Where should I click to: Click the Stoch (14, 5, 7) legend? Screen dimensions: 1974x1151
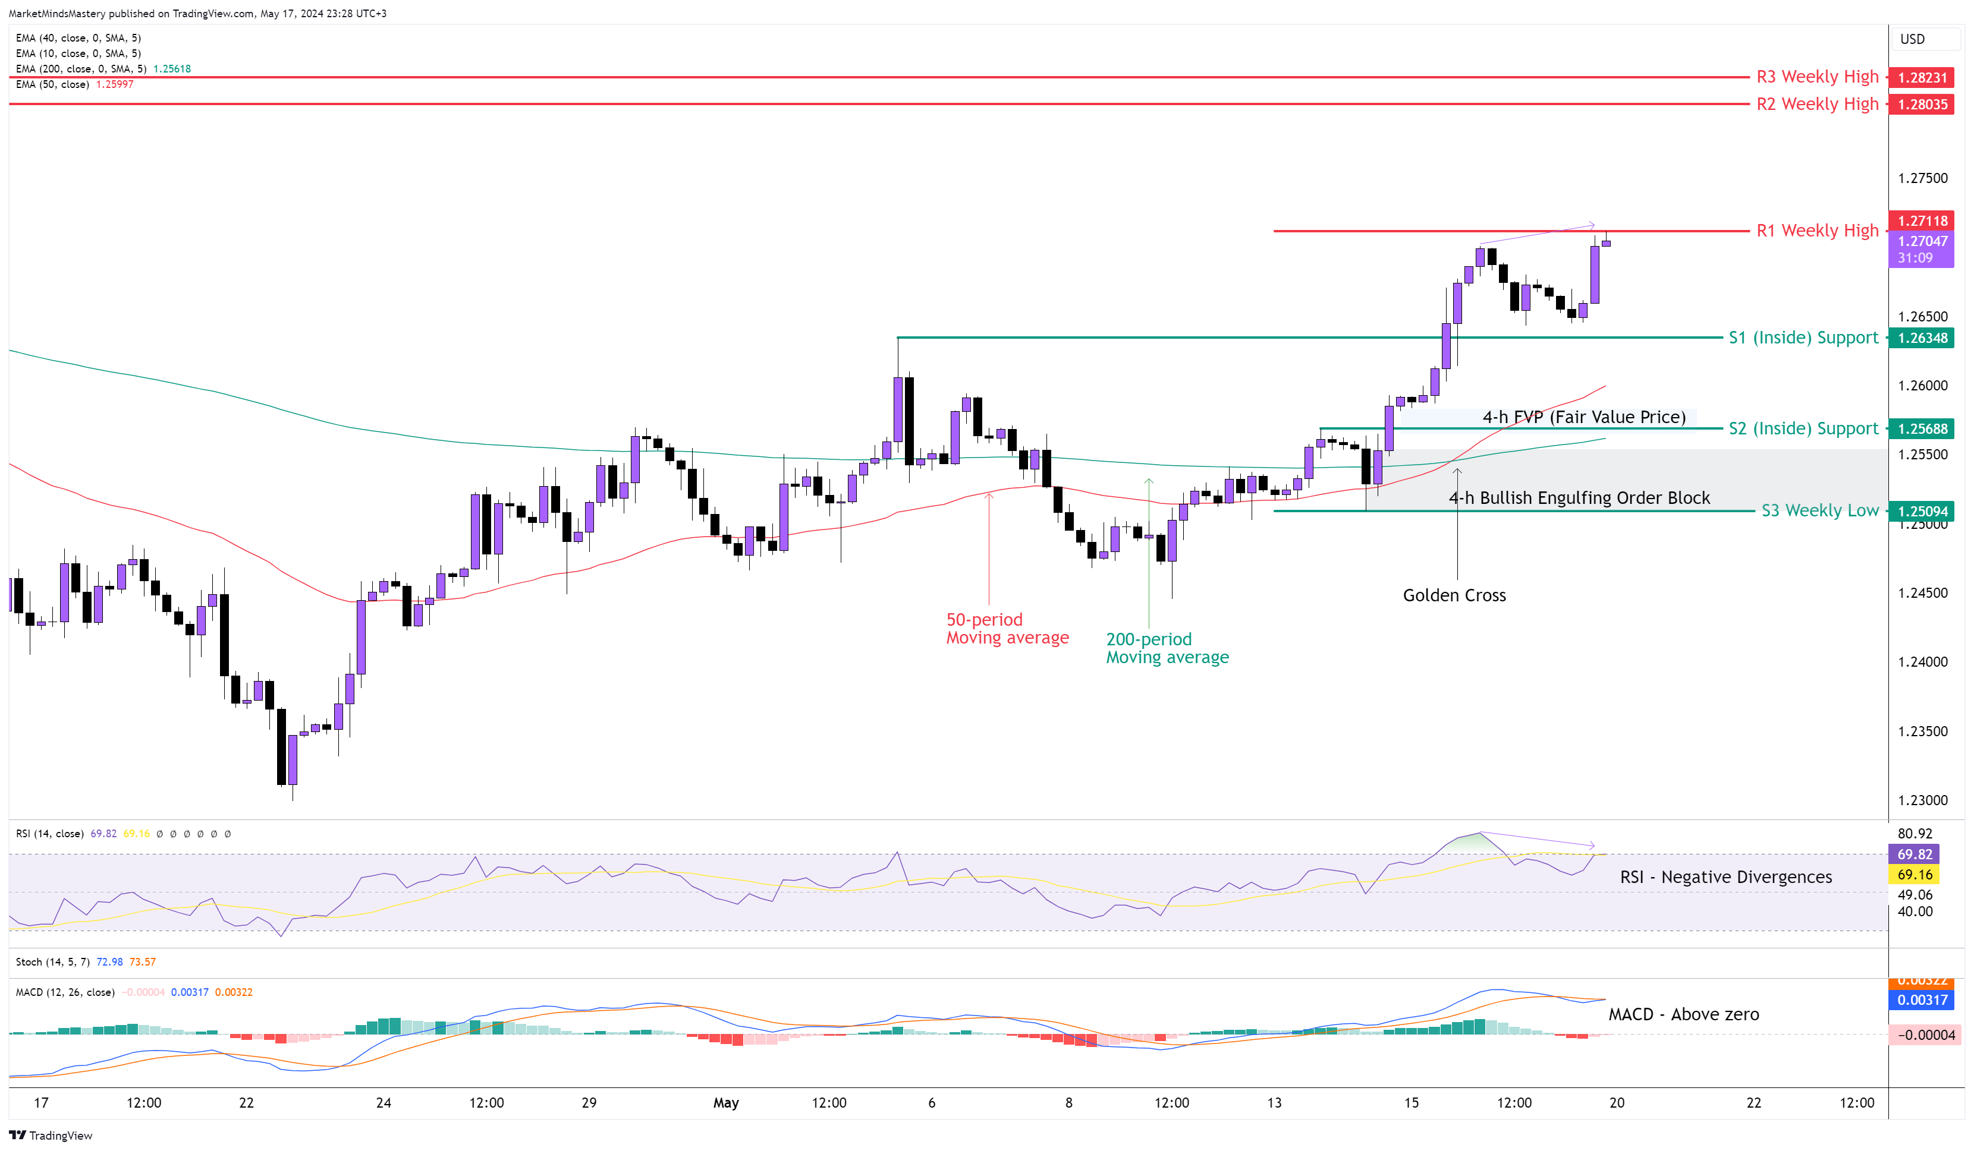tap(52, 961)
